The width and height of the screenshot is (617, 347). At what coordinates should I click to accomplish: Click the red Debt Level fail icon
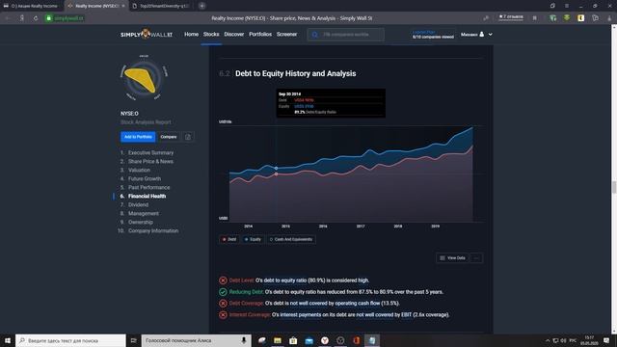(223, 280)
